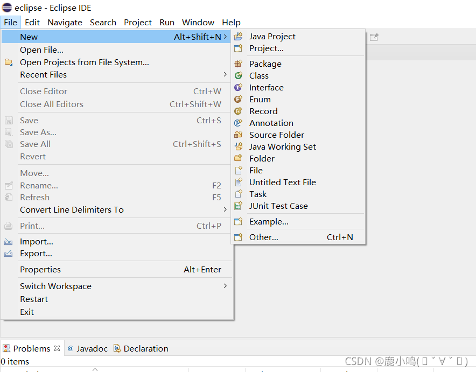Choose Exit in File menu
This screenshot has height=372, width=476.
point(117,312)
